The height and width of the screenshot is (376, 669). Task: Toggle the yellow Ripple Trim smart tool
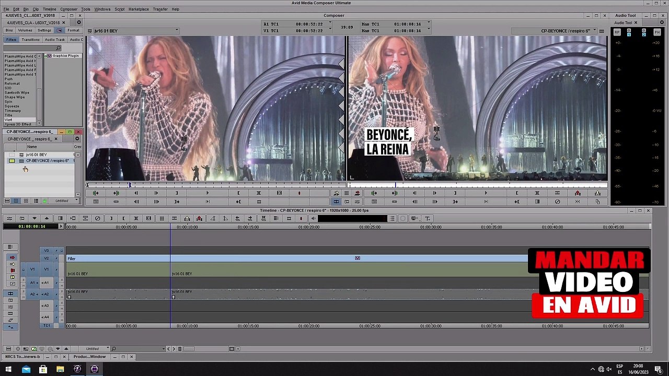click(13, 277)
